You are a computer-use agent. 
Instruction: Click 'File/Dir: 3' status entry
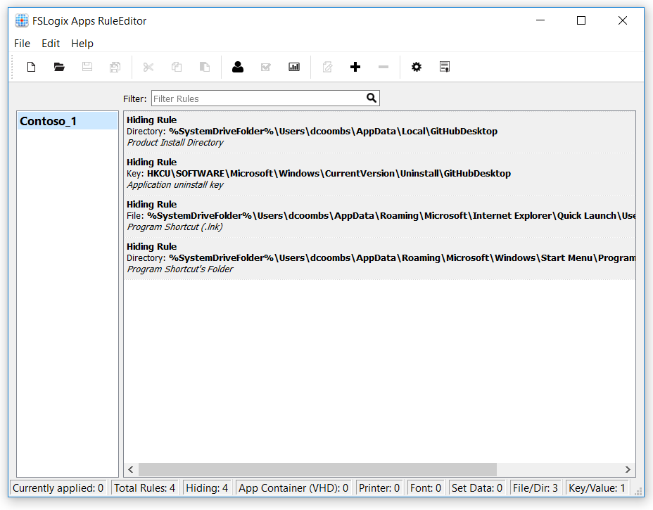535,488
